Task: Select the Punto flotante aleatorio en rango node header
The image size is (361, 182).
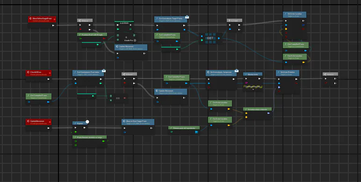Action: point(90,137)
